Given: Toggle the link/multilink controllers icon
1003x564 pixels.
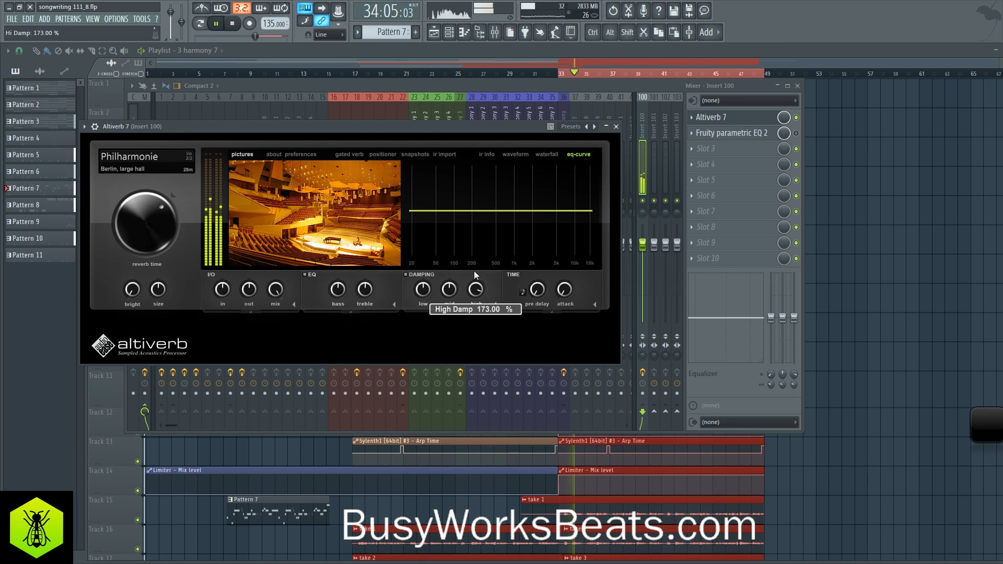Looking at the screenshot, I should pyautogui.click(x=321, y=21).
